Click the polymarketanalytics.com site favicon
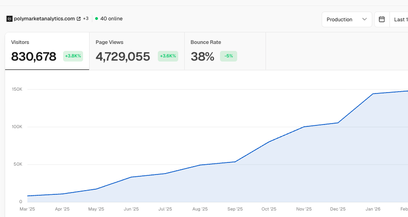408x217 pixels. (9, 19)
